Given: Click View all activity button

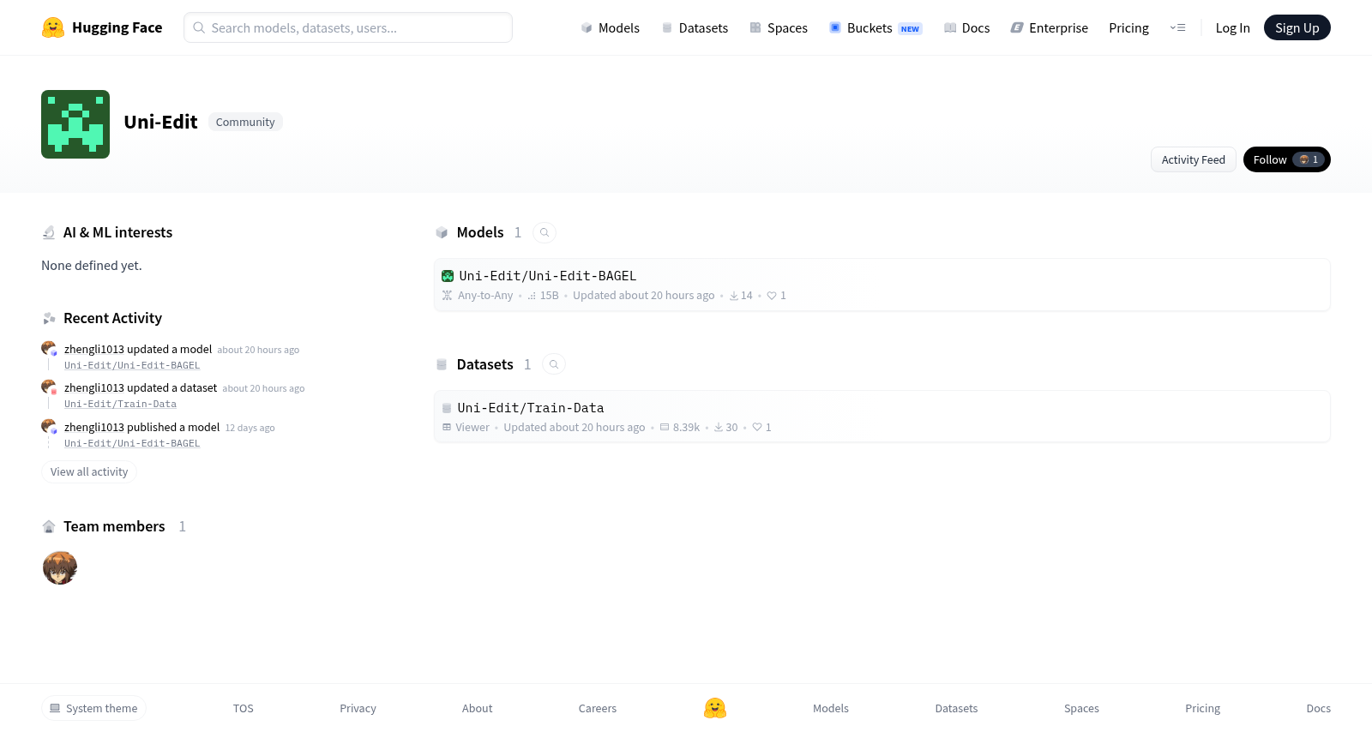Looking at the screenshot, I should click(x=89, y=471).
